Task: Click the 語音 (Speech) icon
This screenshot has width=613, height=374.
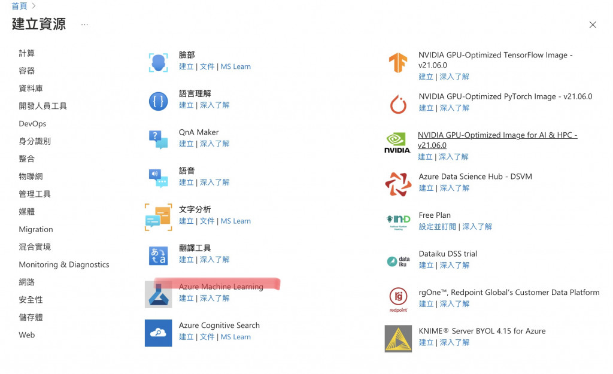Action: 158,178
